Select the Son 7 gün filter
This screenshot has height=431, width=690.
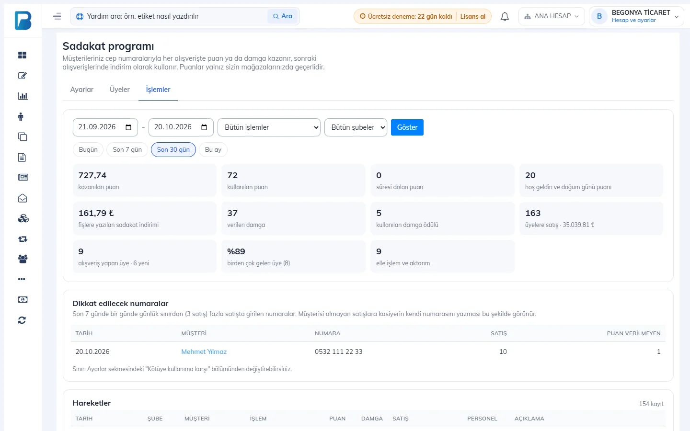pos(127,150)
